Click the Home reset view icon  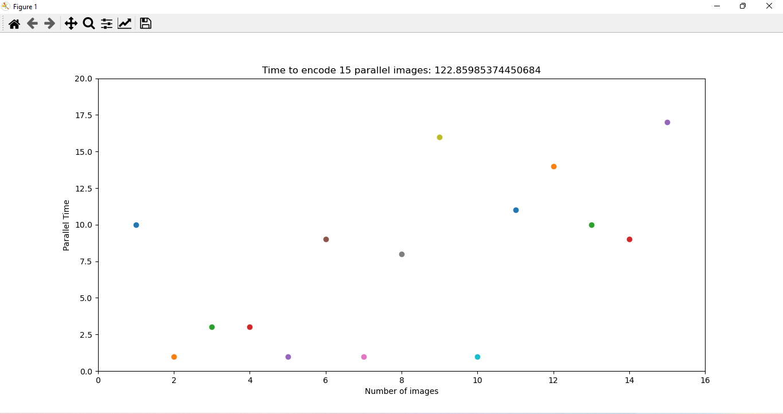point(14,24)
